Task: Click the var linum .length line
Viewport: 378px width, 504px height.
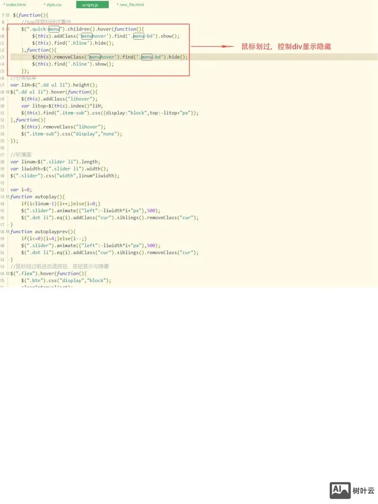Action: (55, 162)
